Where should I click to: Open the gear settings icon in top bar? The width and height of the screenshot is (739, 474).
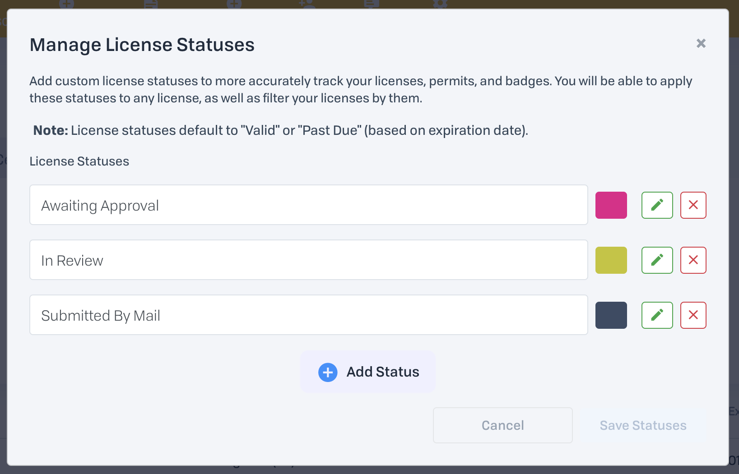pos(440,4)
